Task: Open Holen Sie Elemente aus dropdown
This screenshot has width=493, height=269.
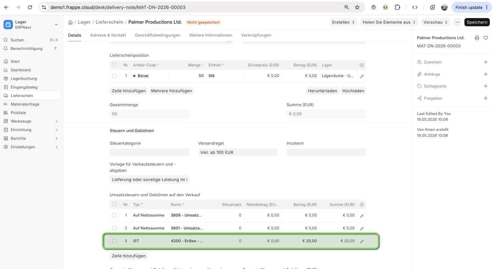Action: click(389, 22)
